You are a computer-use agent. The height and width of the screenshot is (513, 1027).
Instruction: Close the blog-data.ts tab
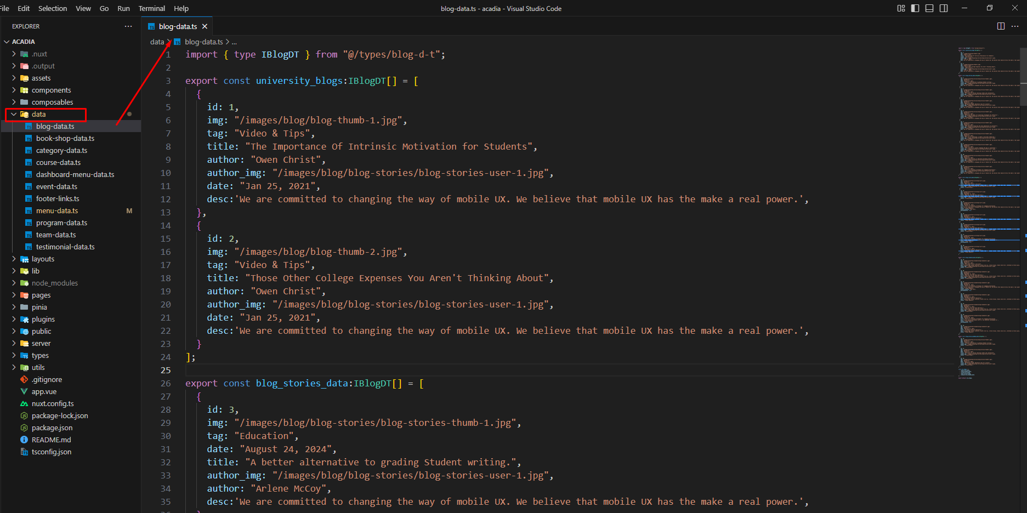pos(205,26)
